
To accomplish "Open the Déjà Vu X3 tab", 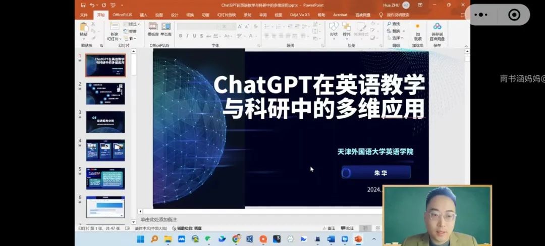I will 300,15.
